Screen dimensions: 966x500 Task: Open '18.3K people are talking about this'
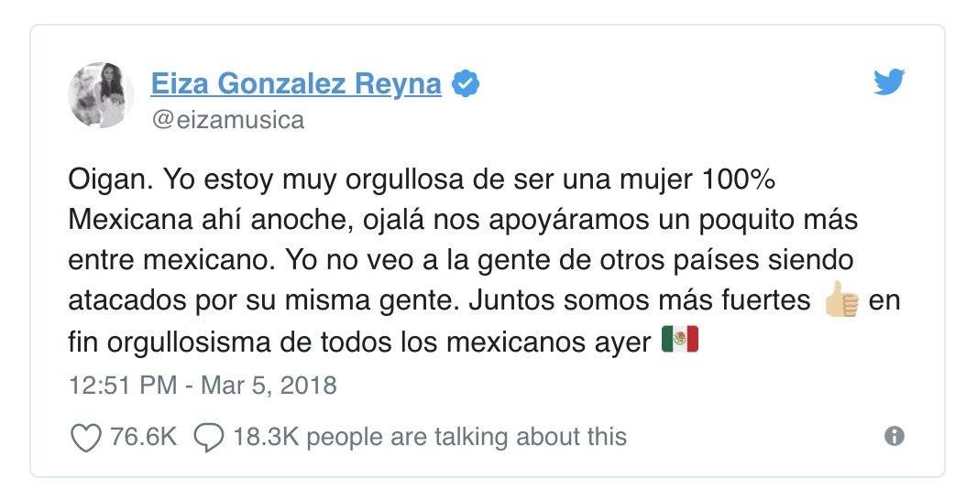pyautogui.click(x=430, y=437)
